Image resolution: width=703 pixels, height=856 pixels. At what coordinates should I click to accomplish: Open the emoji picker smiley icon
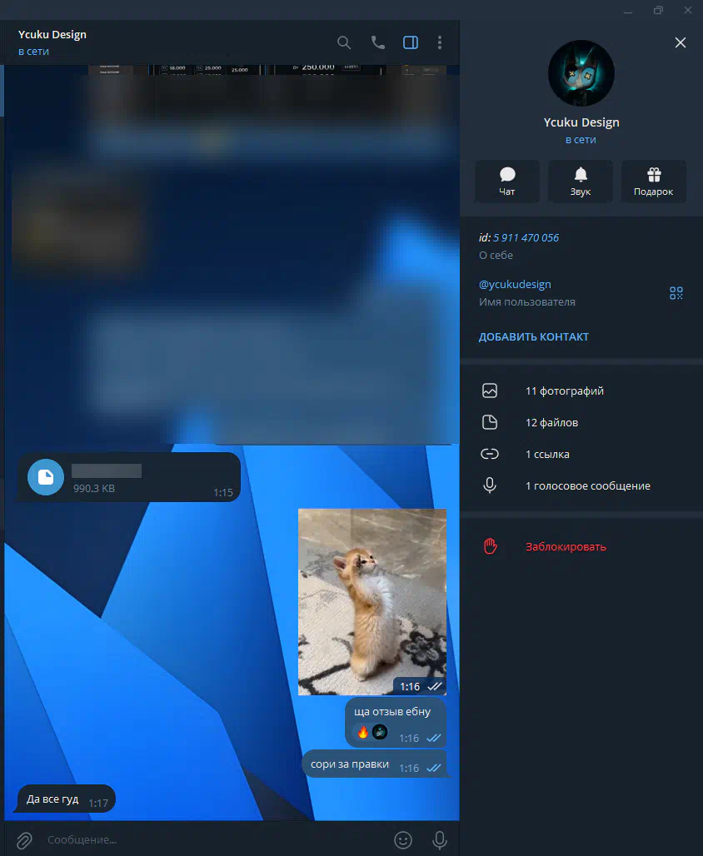point(403,840)
